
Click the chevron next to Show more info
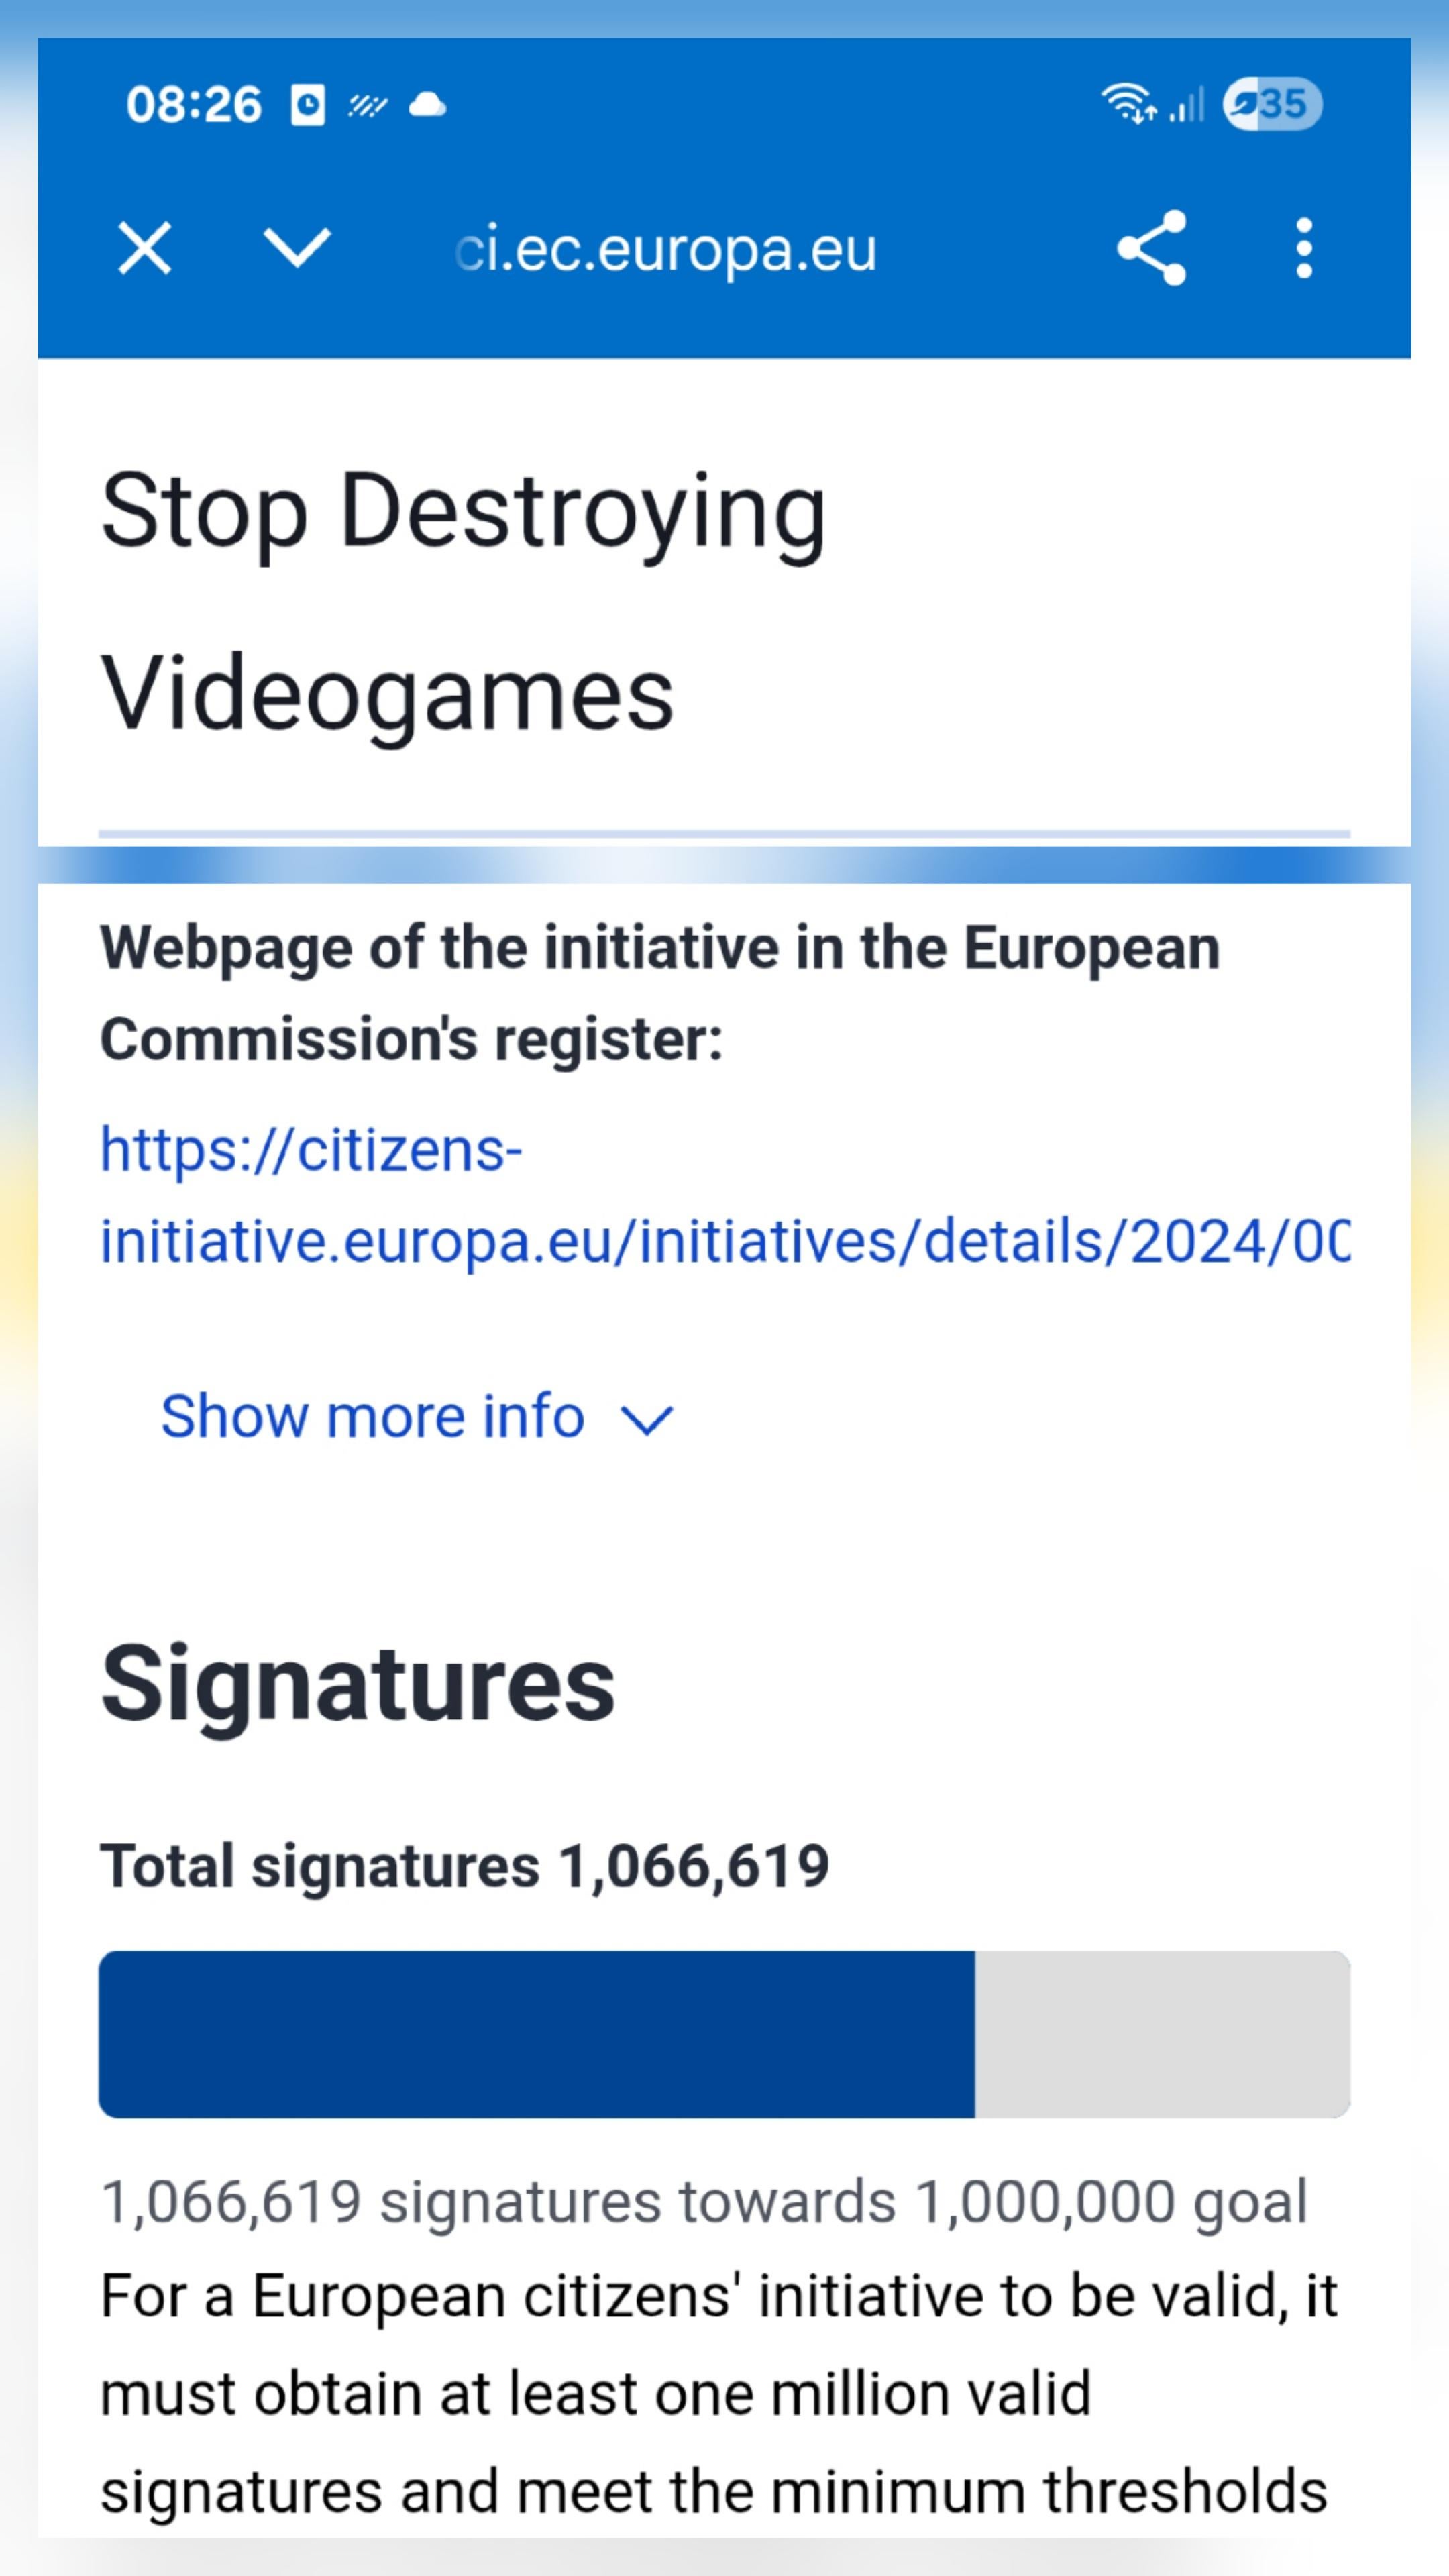click(x=648, y=1420)
